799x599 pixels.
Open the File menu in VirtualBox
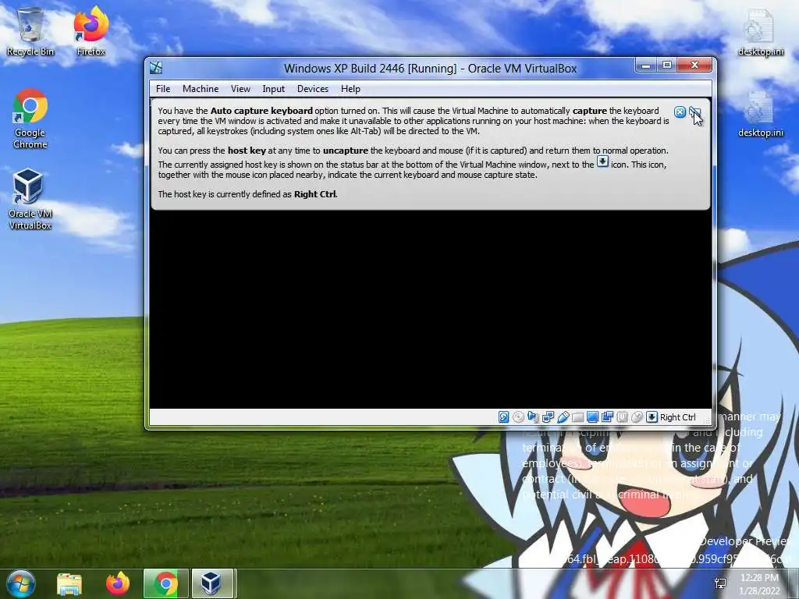pyautogui.click(x=163, y=89)
